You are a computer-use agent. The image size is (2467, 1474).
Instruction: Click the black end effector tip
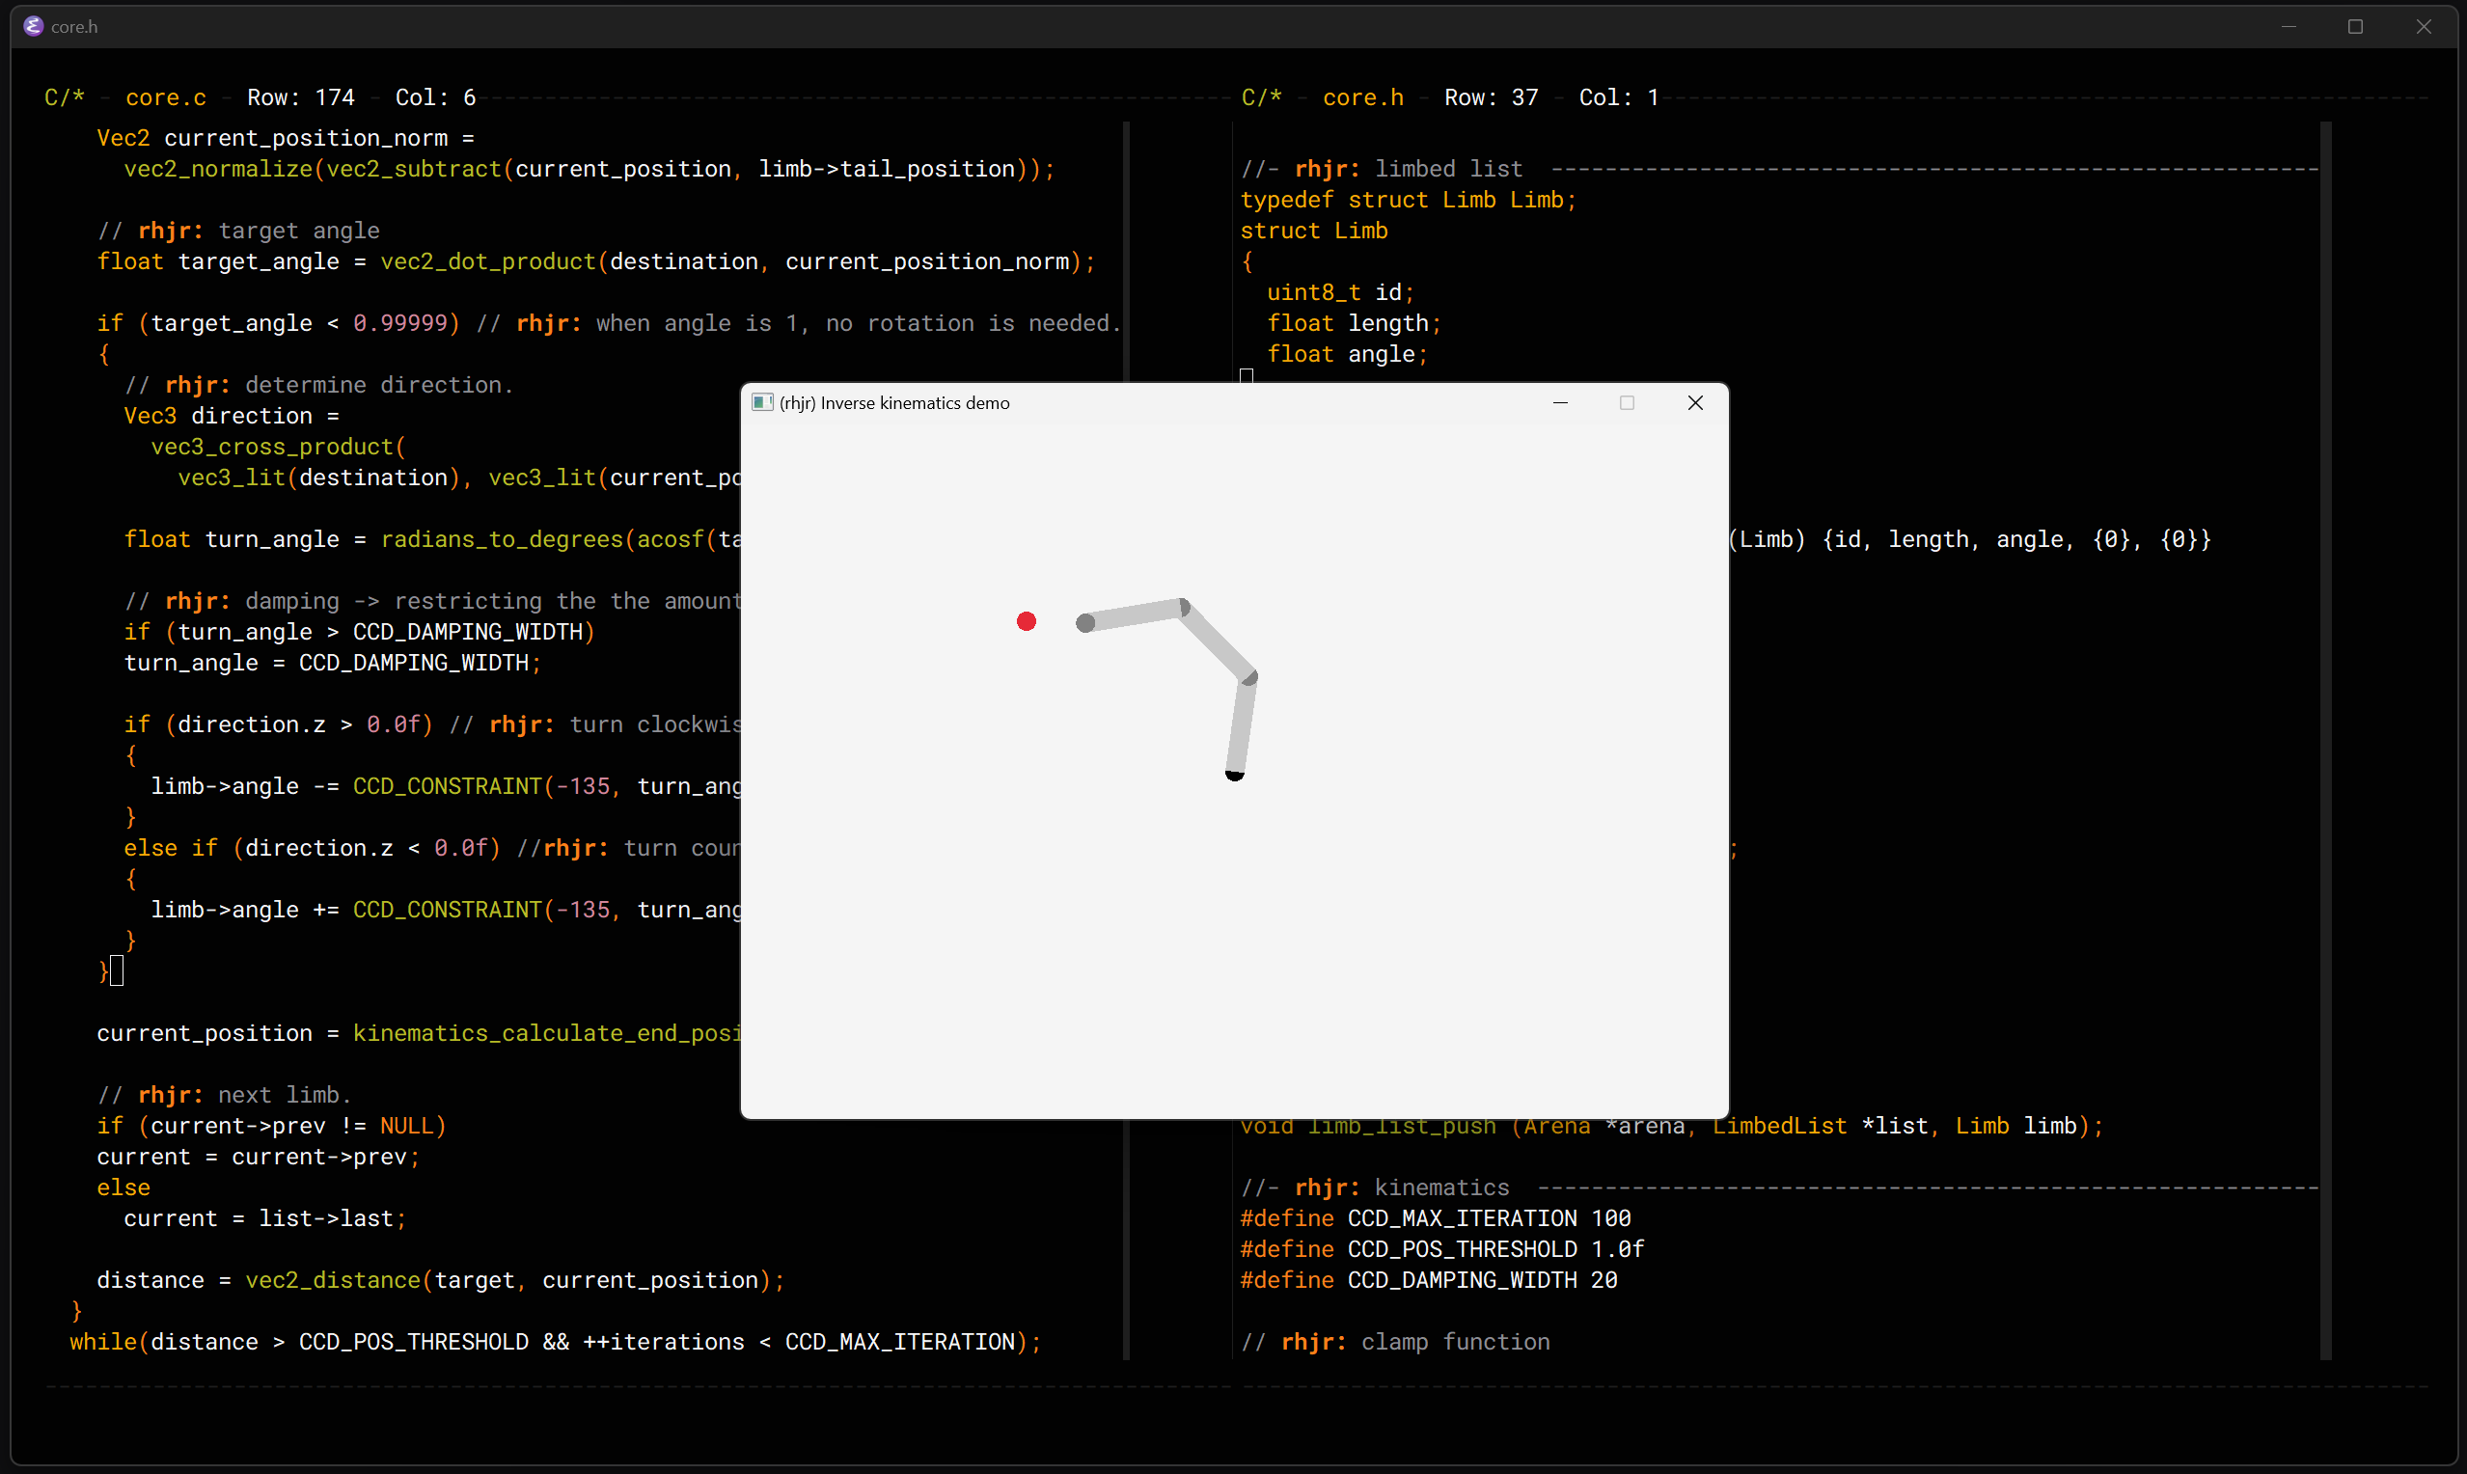[x=1235, y=776]
